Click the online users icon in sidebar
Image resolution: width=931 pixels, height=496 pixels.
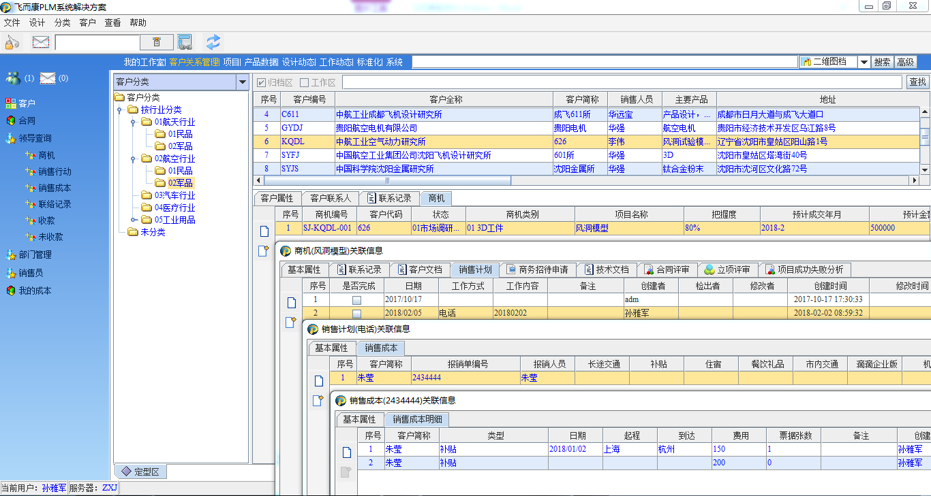click(x=13, y=78)
